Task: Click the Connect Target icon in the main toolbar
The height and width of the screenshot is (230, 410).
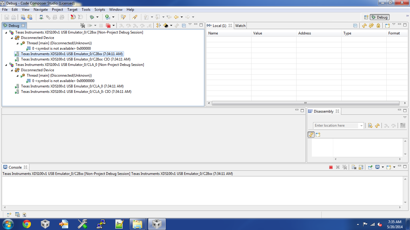Action: tap(41, 17)
